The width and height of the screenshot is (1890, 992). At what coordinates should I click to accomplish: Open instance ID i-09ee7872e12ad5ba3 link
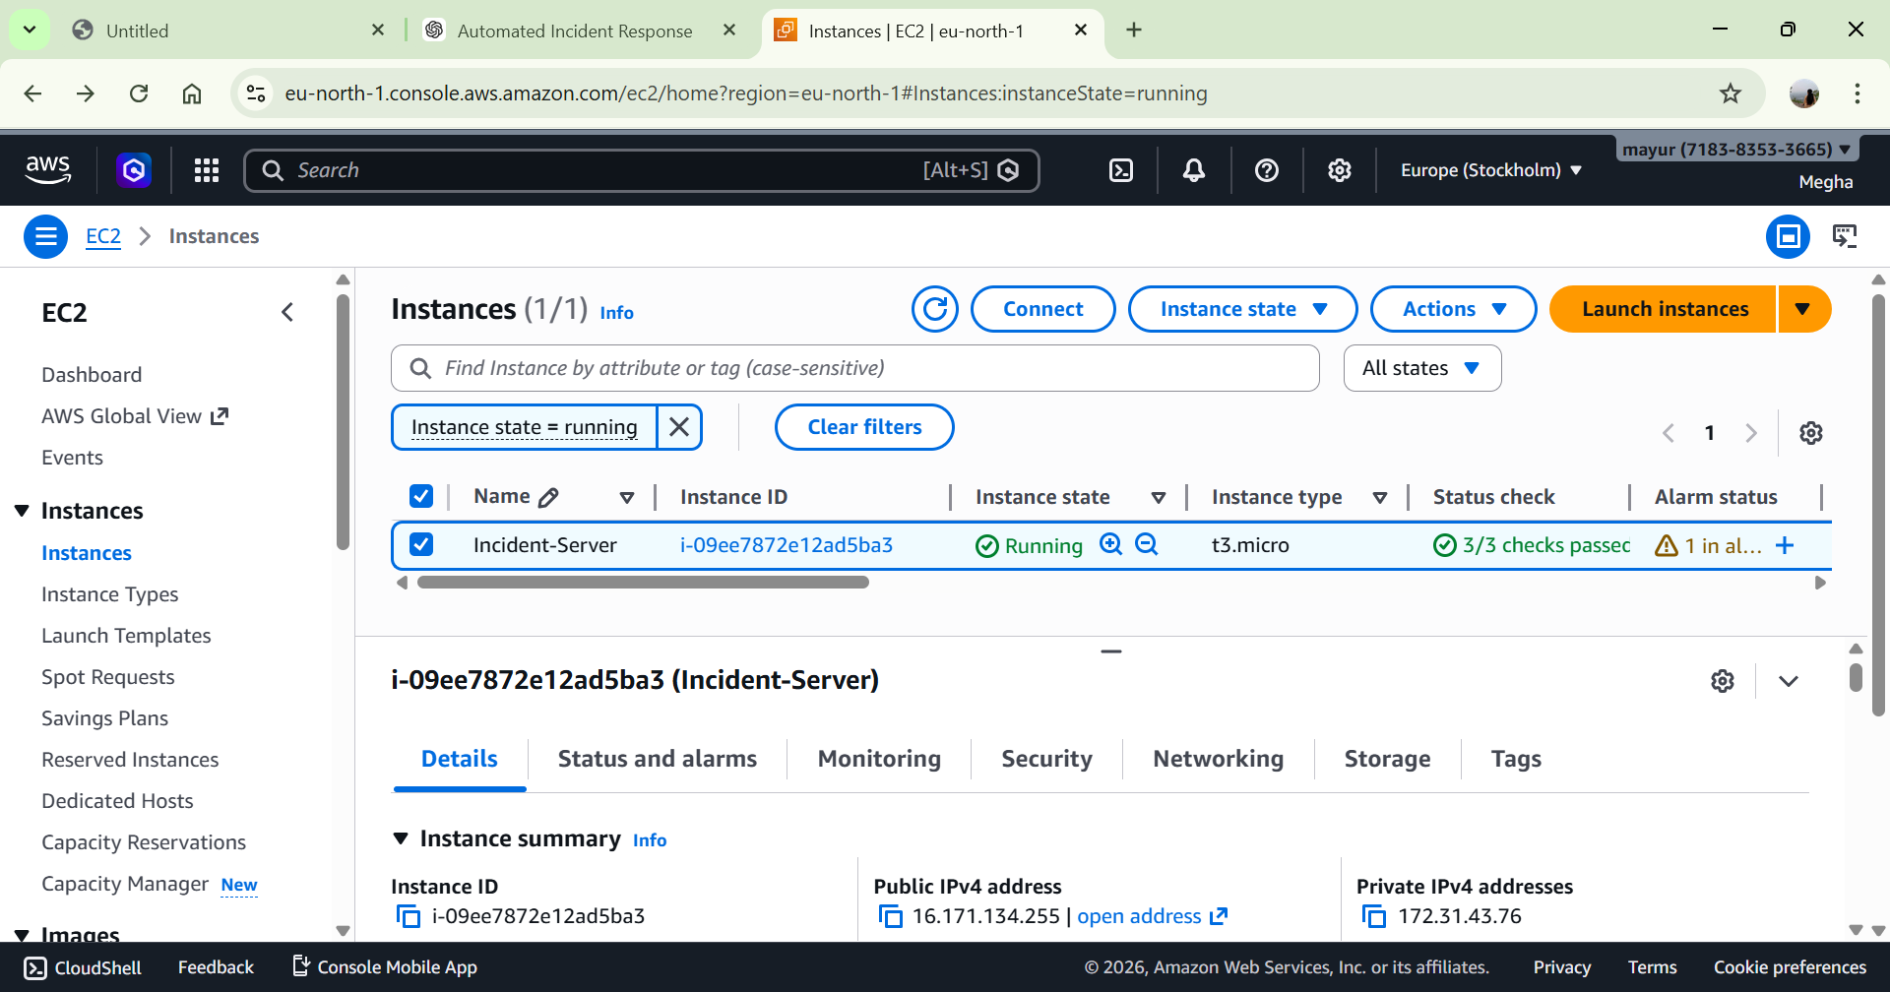(786, 545)
